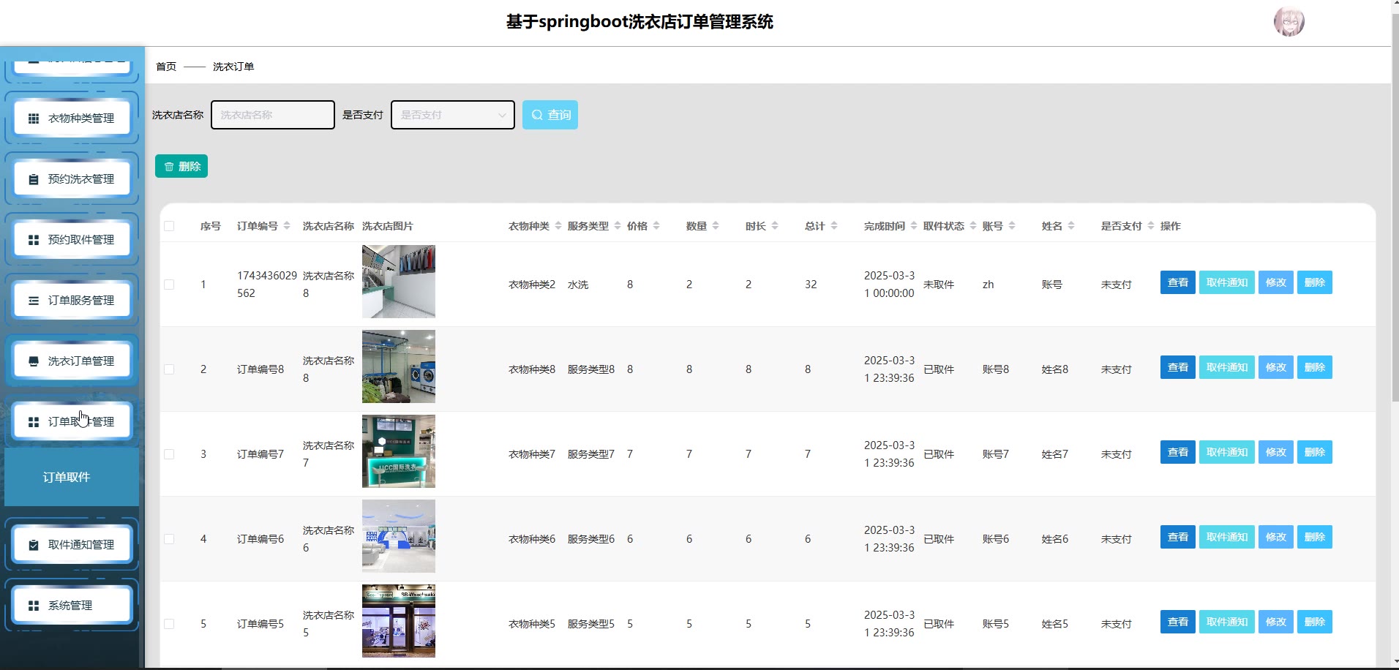Click into the 洗衣店名称 search field
The image size is (1399, 670).
[x=272, y=115]
